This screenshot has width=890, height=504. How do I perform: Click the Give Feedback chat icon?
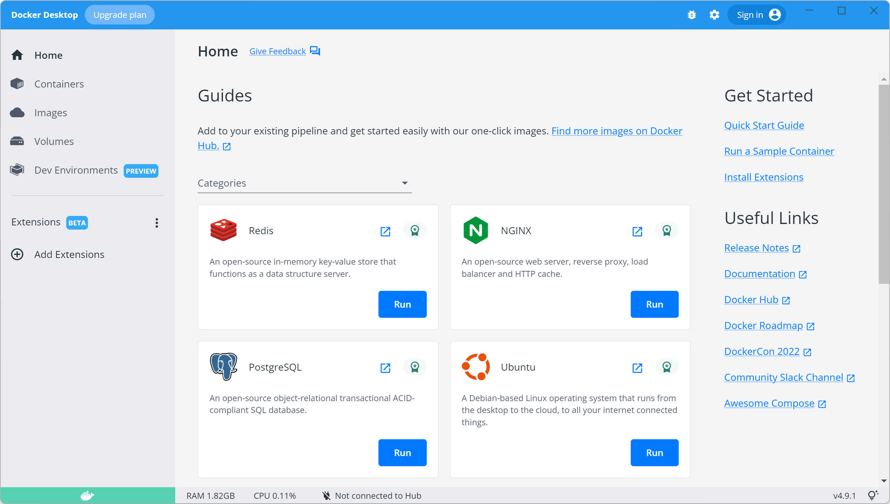coord(315,51)
